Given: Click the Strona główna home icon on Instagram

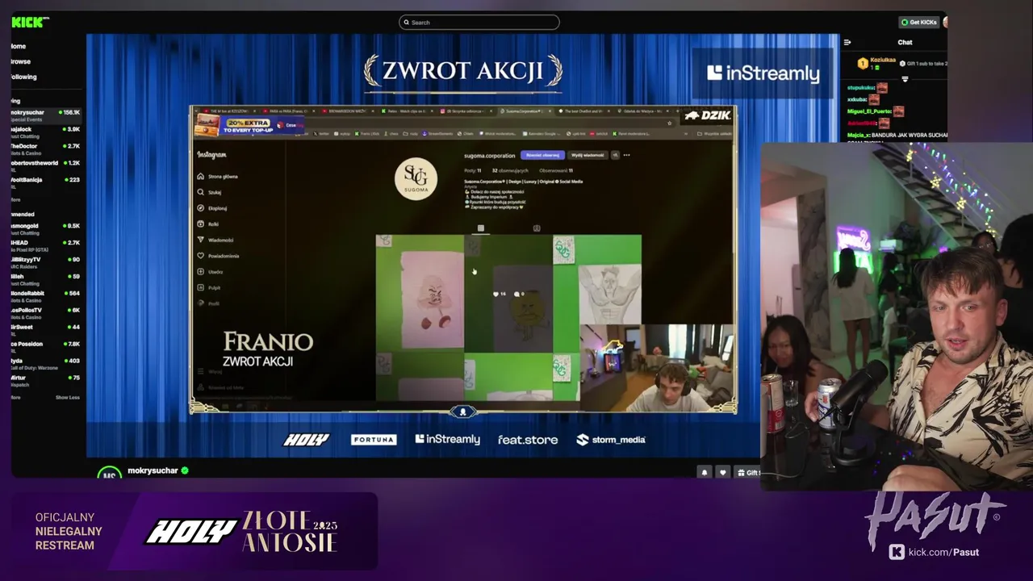Looking at the screenshot, I should coord(201,176).
